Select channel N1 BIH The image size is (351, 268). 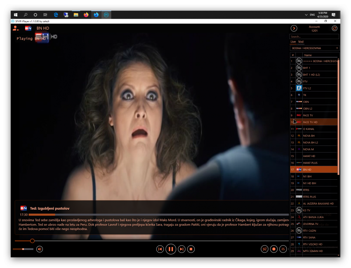[314, 176]
